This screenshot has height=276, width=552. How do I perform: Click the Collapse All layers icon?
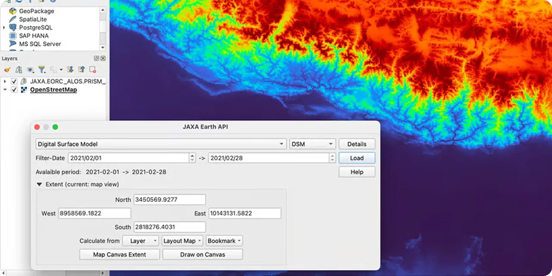[82, 69]
